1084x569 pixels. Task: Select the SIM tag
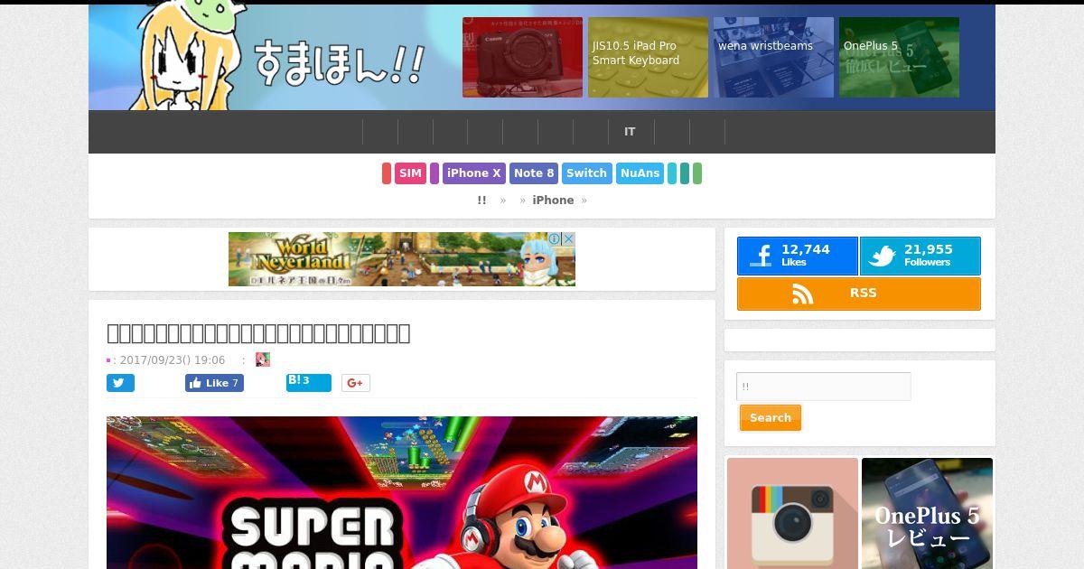(410, 173)
